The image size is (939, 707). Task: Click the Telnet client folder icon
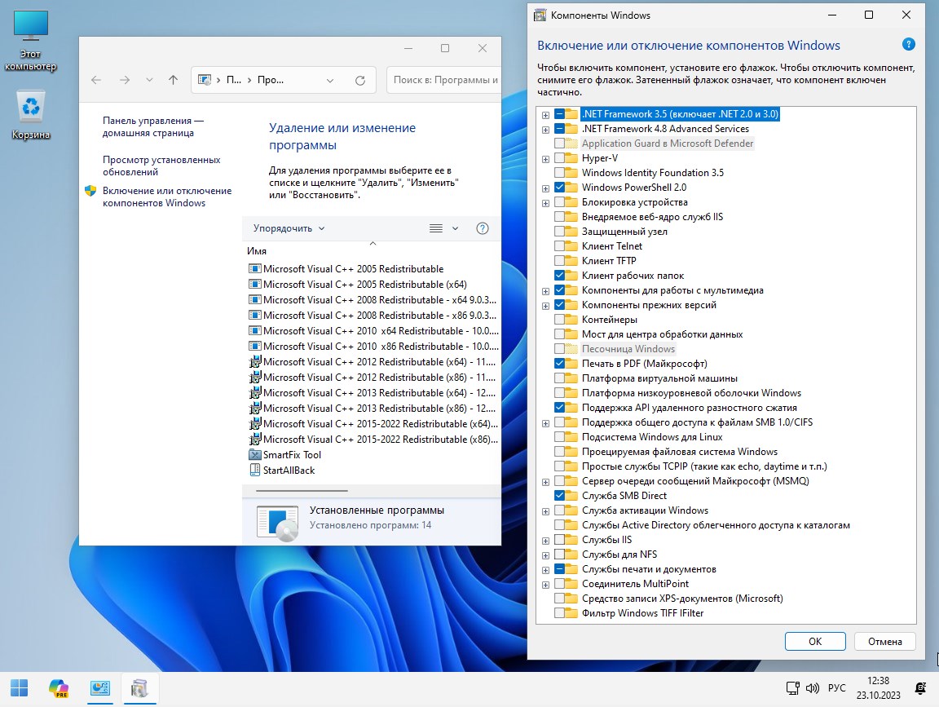(572, 246)
